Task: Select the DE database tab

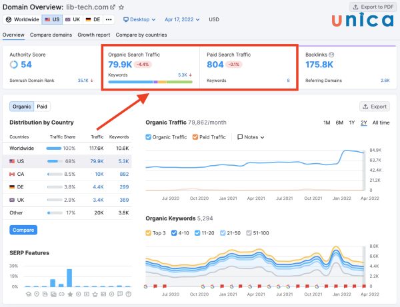Action: pos(93,19)
